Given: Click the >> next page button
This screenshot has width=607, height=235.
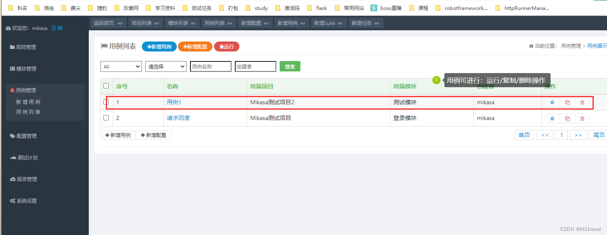Looking at the screenshot, I should click(578, 135).
